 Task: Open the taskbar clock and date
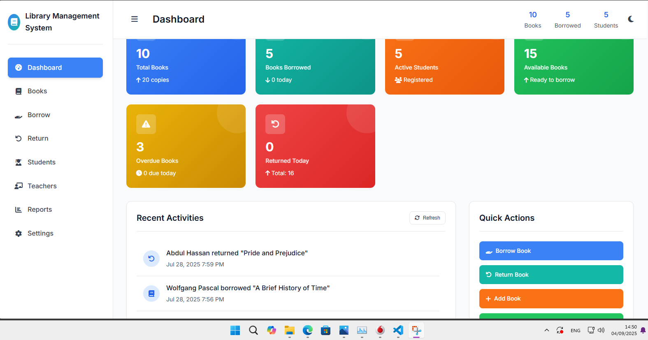pos(624,330)
